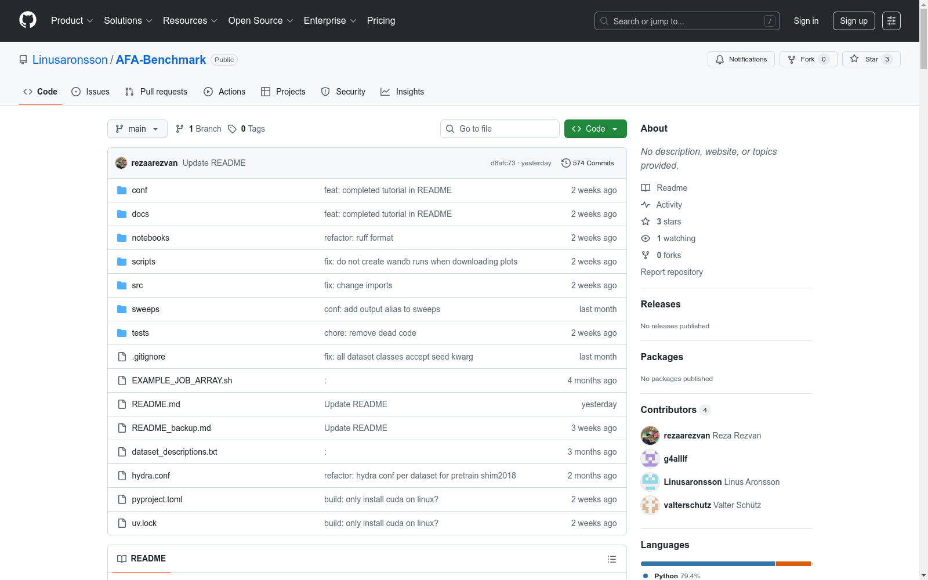Expand the Resources menu
The image size is (928, 580).
(x=190, y=21)
